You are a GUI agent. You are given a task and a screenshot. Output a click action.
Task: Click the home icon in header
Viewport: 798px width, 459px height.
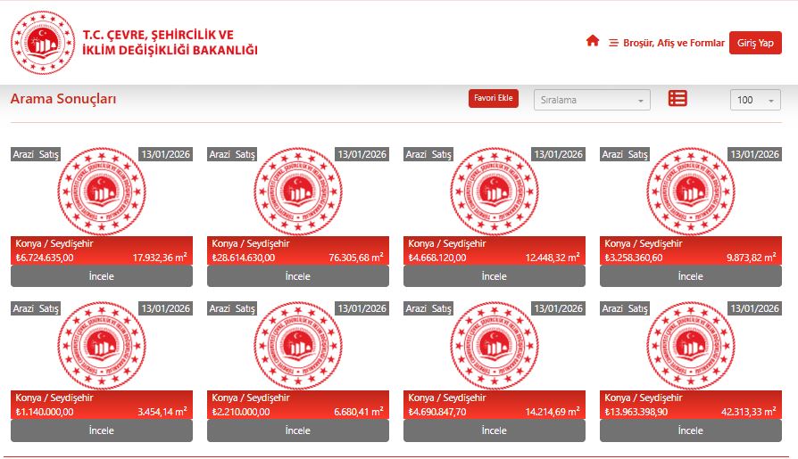(x=592, y=41)
